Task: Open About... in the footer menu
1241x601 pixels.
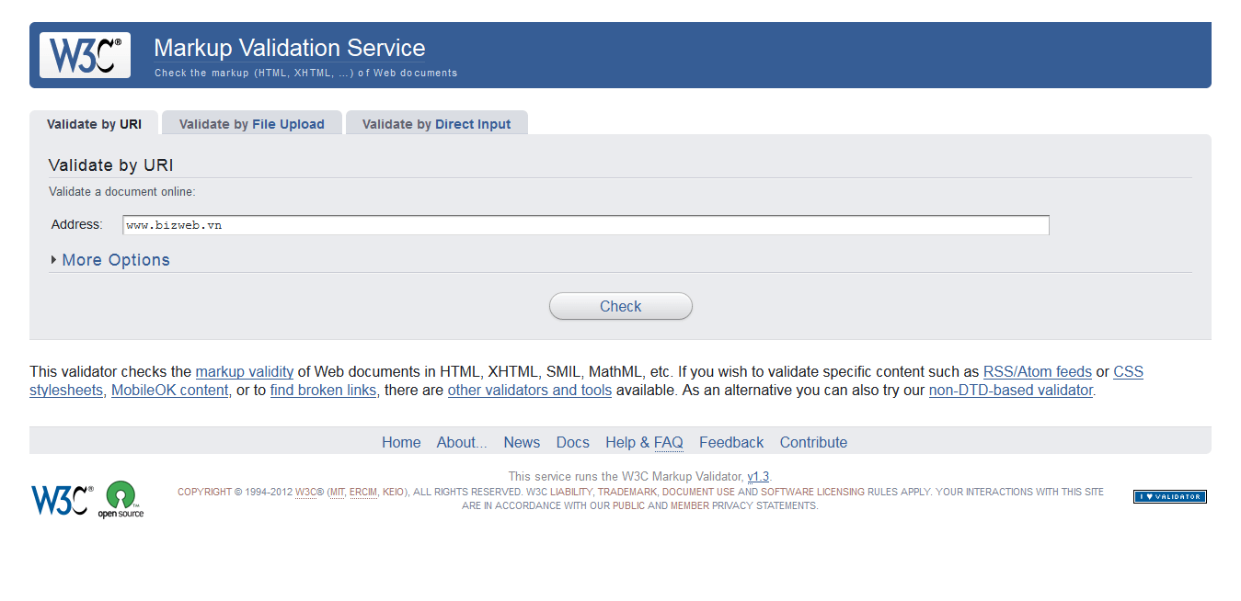Action: click(462, 442)
